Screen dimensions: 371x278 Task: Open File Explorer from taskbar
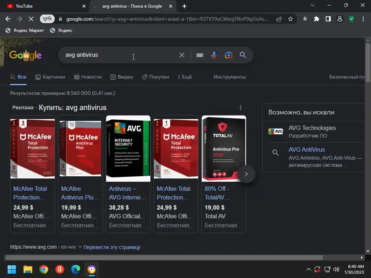click(x=28, y=269)
